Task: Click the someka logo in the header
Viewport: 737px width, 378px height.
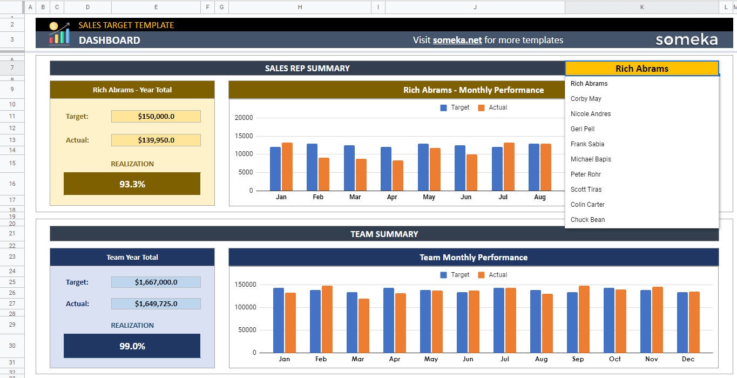Action: (686, 39)
